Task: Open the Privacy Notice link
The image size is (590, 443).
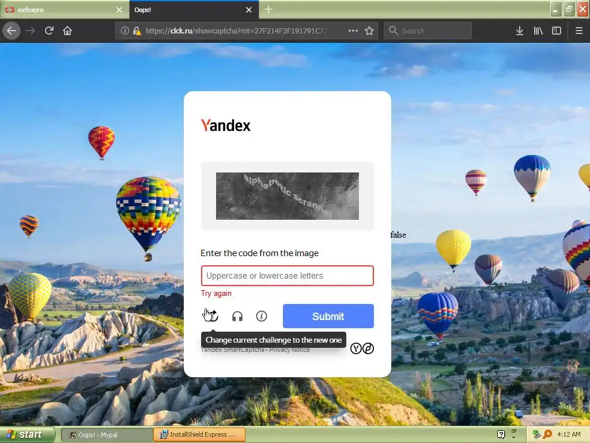Action: tap(289, 350)
